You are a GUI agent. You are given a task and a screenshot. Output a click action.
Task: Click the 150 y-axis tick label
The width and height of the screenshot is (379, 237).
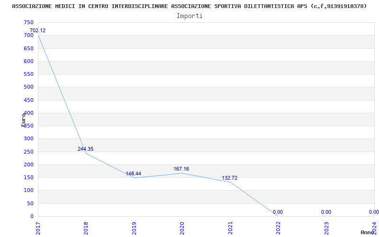coord(28,177)
